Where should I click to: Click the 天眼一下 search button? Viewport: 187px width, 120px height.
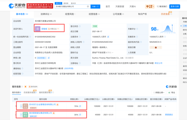[95, 7]
